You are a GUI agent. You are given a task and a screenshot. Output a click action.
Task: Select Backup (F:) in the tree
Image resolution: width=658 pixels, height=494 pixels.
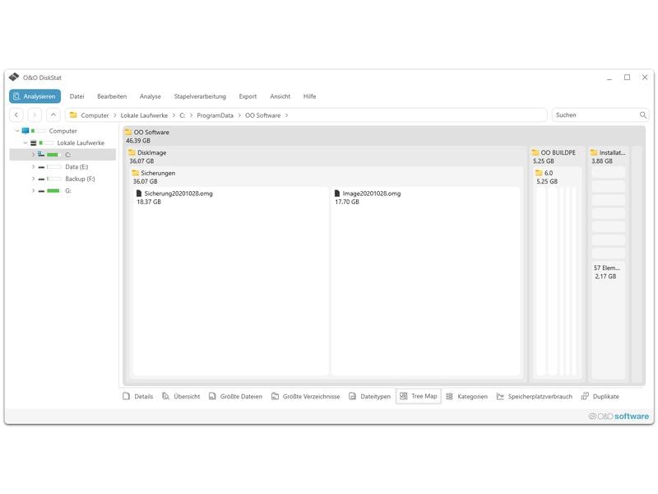(x=80, y=179)
